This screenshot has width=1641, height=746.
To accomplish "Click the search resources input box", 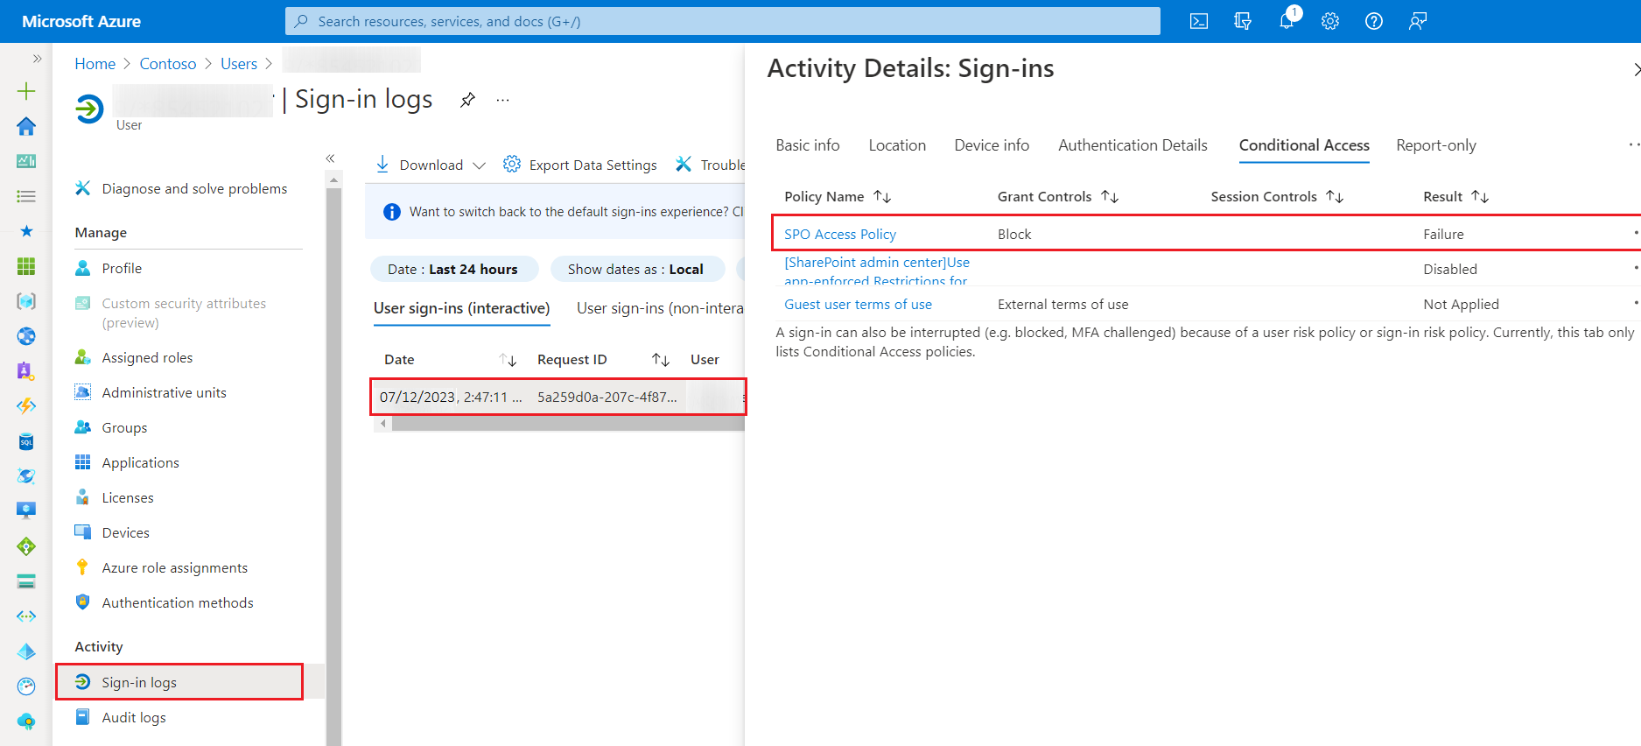I will pyautogui.click(x=722, y=21).
